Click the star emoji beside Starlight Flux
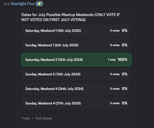Image resolution: width=154 pixels, height=128 pixels. tap(39, 4)
